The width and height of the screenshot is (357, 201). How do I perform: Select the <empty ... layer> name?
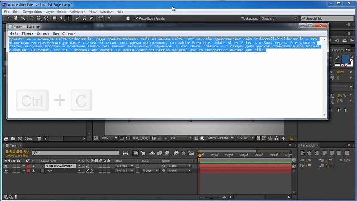60,166
